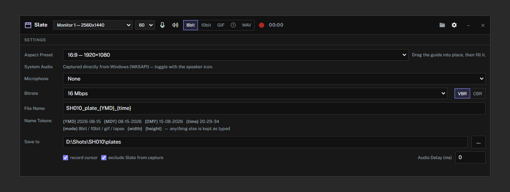Open the output folder icon
Viewport: 510px width, 192px height.
442,25
